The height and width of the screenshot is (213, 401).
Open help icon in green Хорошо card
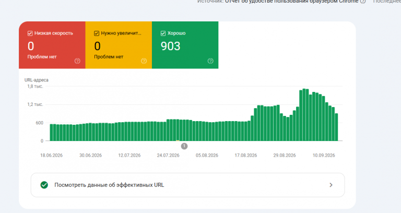210,61
